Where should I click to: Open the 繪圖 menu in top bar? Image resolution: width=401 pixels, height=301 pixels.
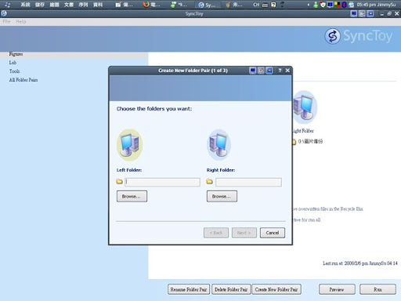click(x=54, y=5)
